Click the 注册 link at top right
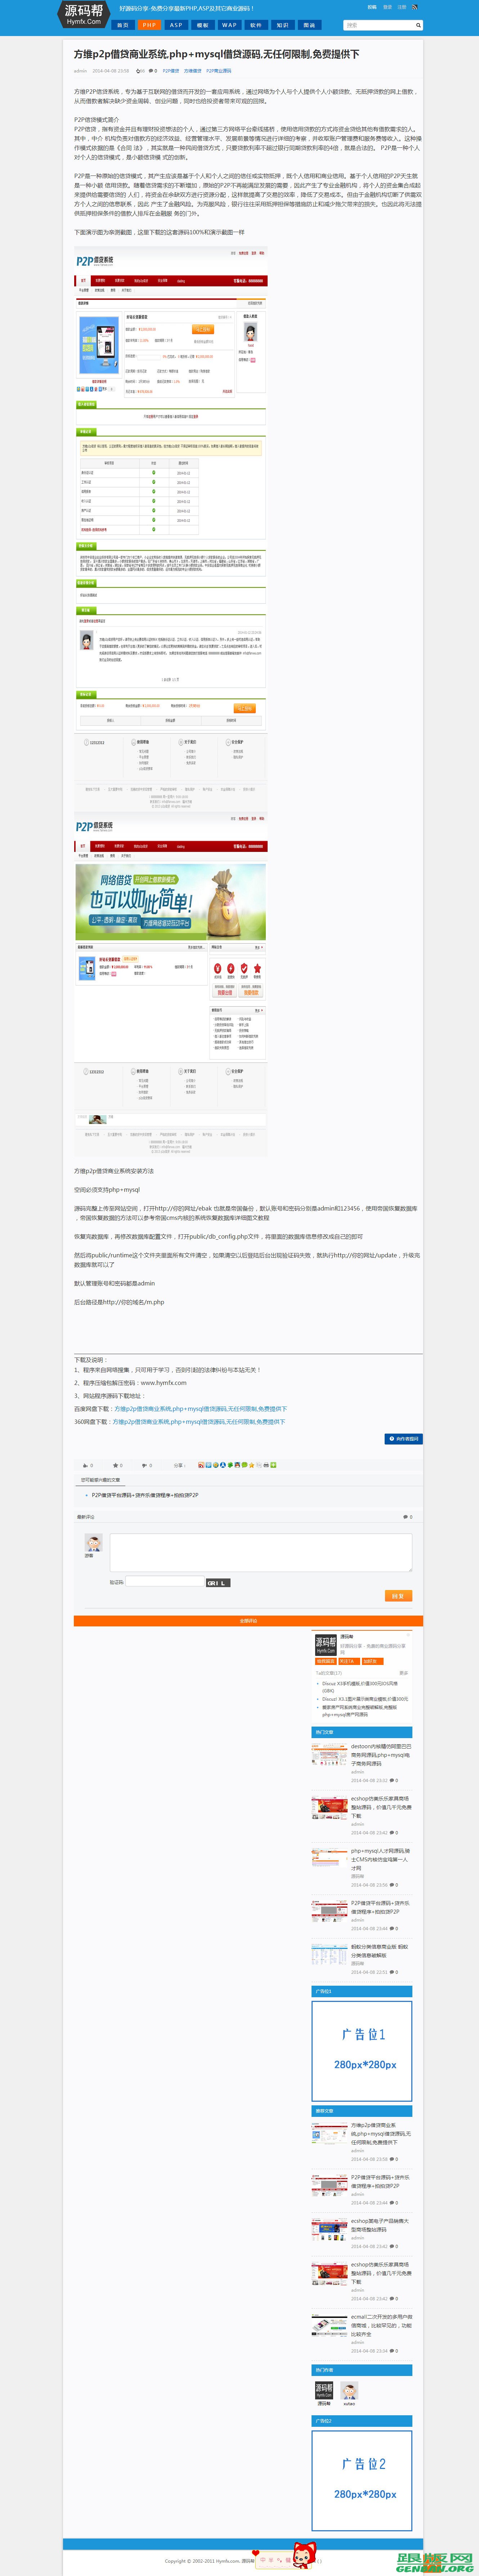Viewport: 479px width, 2576px height. click(x=402, y=7)
